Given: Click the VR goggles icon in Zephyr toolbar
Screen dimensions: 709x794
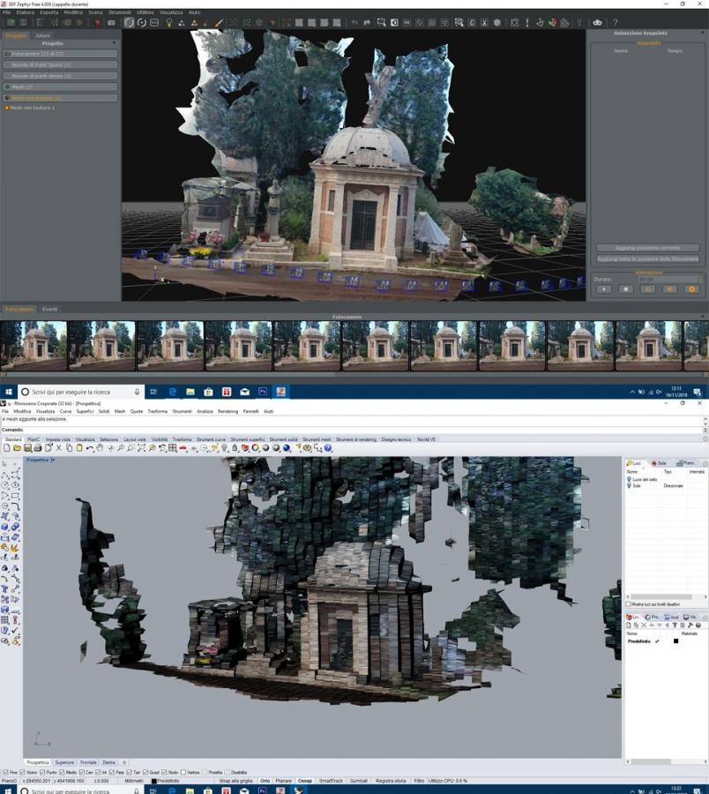Looking at the screenshot, I should tap(597, 22).
